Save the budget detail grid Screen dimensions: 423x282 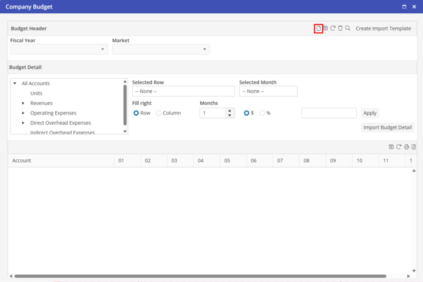pyautogui.click(x=391, y=147)
